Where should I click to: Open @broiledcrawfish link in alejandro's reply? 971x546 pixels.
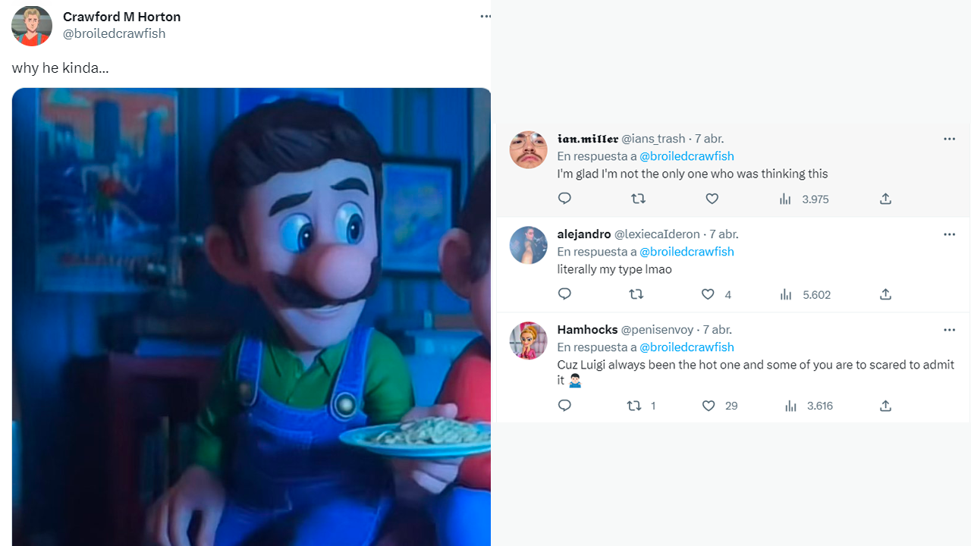(x=687, y=252)
